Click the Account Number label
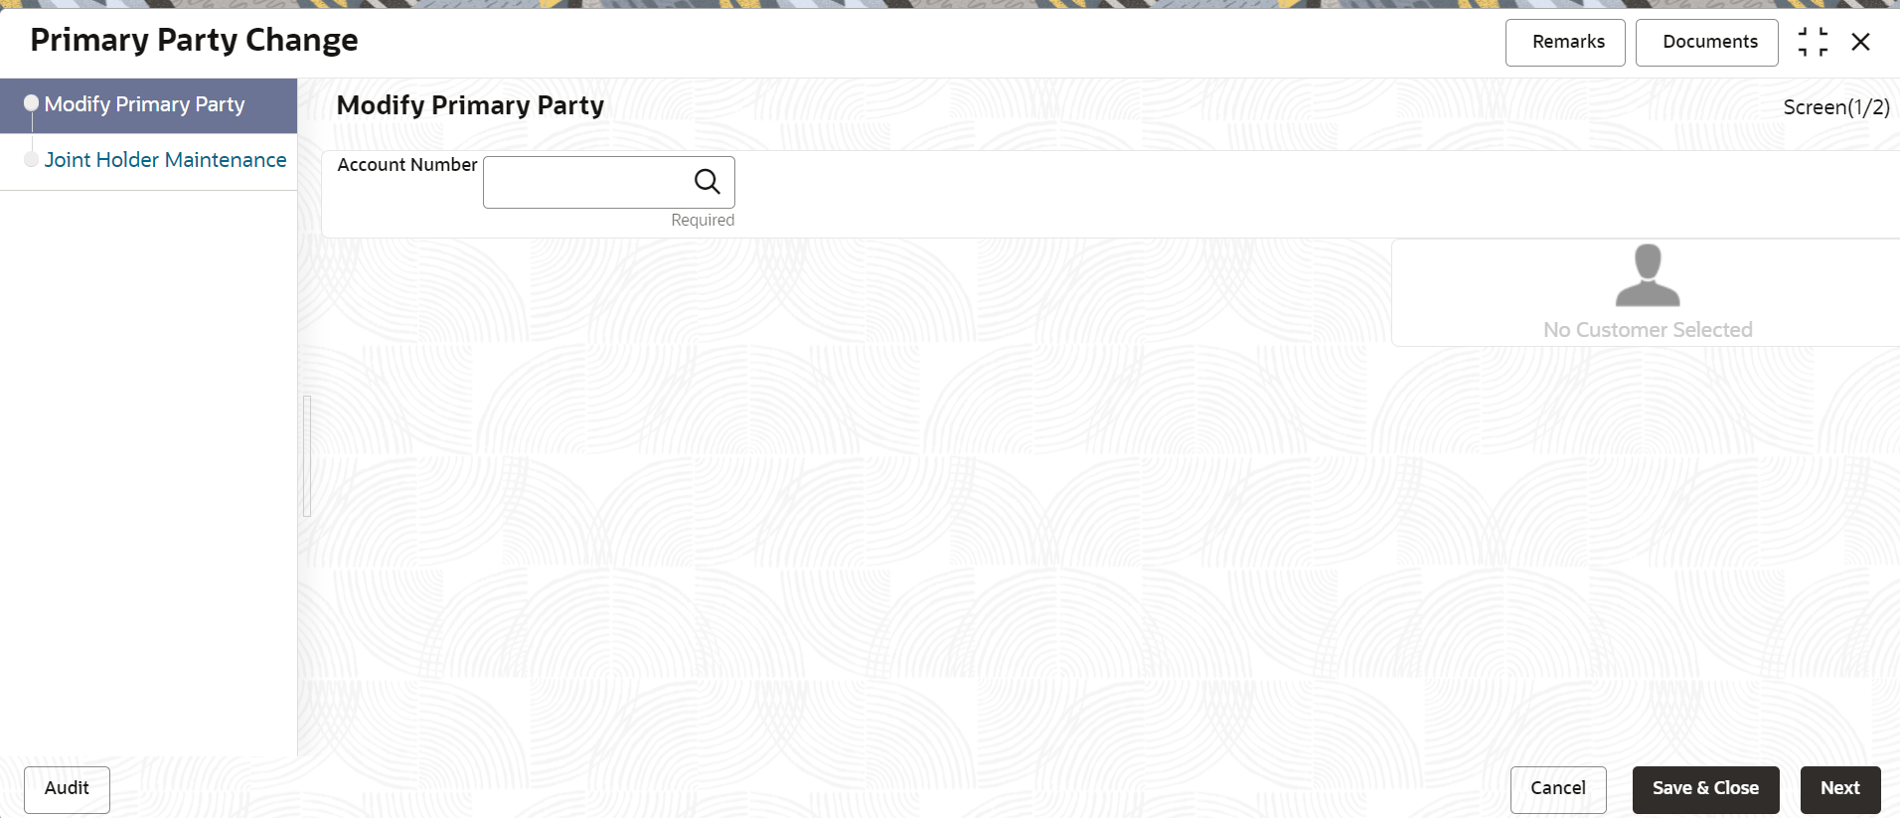Viewport: 1900px width, 819px height. pos(407,165)
